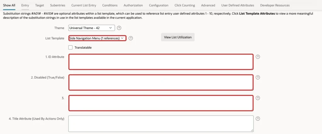Select the Click Counting tab

pos(185,5)
